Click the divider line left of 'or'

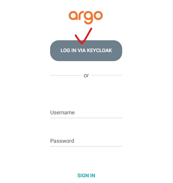[66, 75]
